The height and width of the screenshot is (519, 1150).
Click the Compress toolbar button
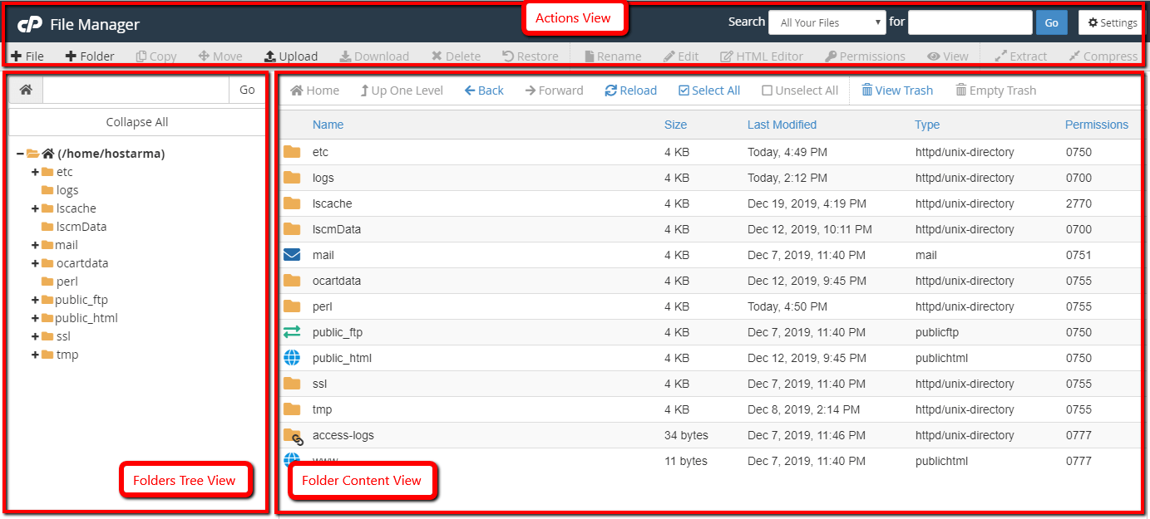tap(1103, 56)
